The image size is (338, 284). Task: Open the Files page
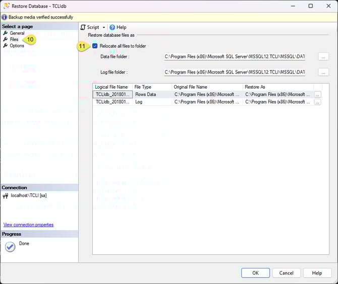click(14, 39)
